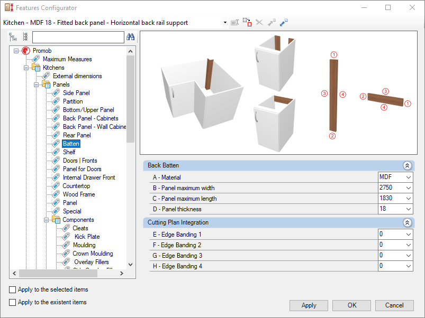Click the expand tree icon above the tree
This screenshot has width=425, height=318.
coord(13,37)
